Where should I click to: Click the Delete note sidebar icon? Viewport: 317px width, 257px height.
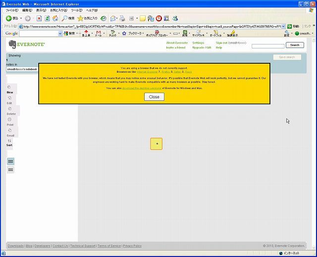11,111
